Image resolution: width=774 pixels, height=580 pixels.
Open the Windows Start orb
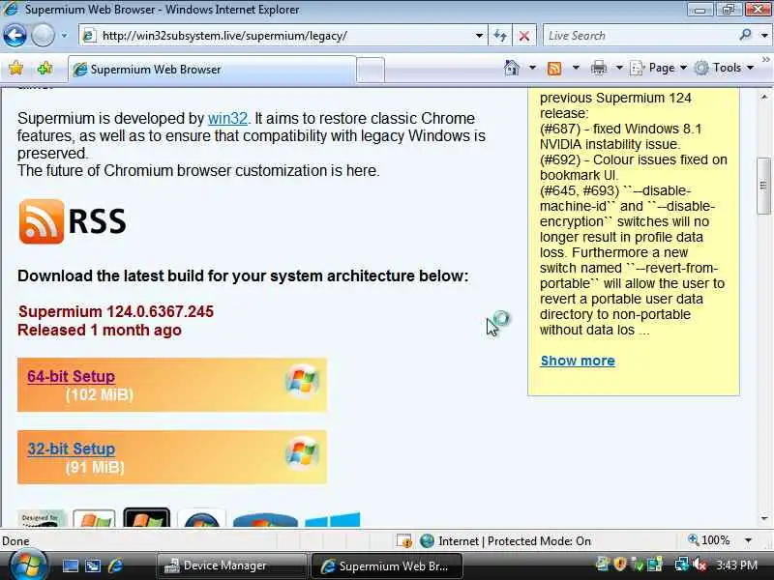[x=28, y=565]
